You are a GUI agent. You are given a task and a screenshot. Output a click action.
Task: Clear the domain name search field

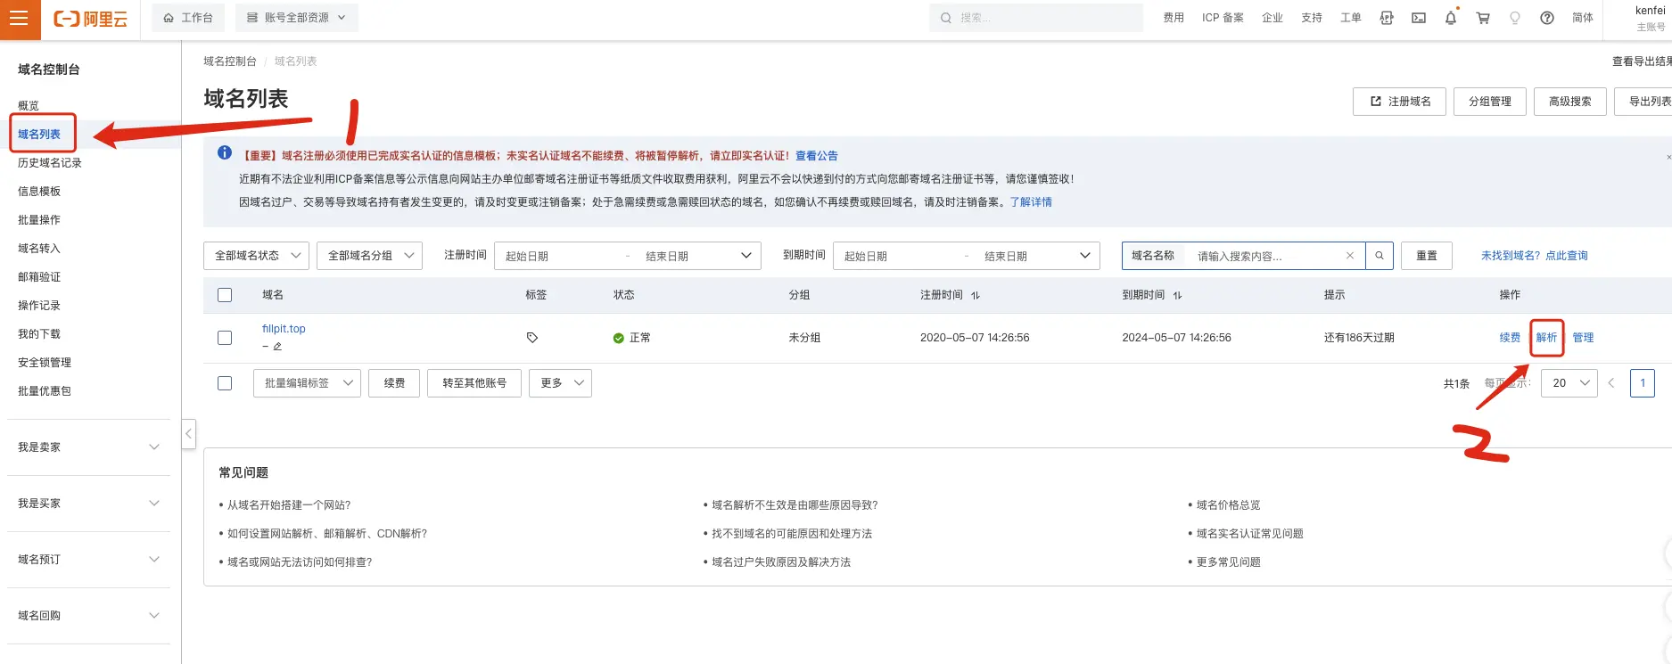[1350, 256]
